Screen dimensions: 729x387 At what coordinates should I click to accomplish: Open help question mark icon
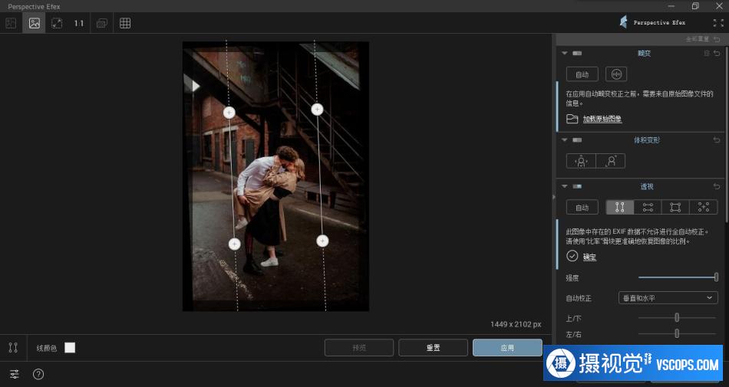pos(38,374)
